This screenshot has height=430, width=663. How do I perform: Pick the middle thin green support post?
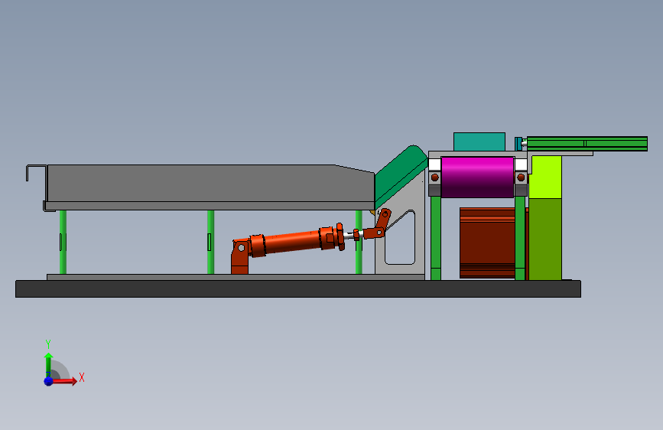[x=210, y=242]
